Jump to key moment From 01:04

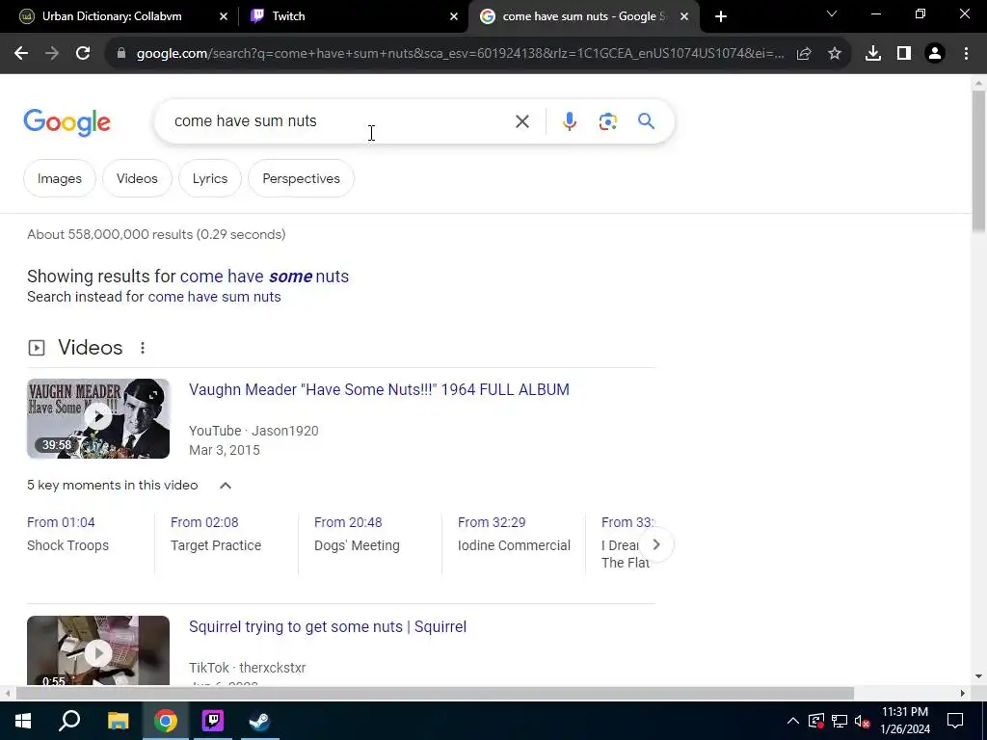[61, 522]
